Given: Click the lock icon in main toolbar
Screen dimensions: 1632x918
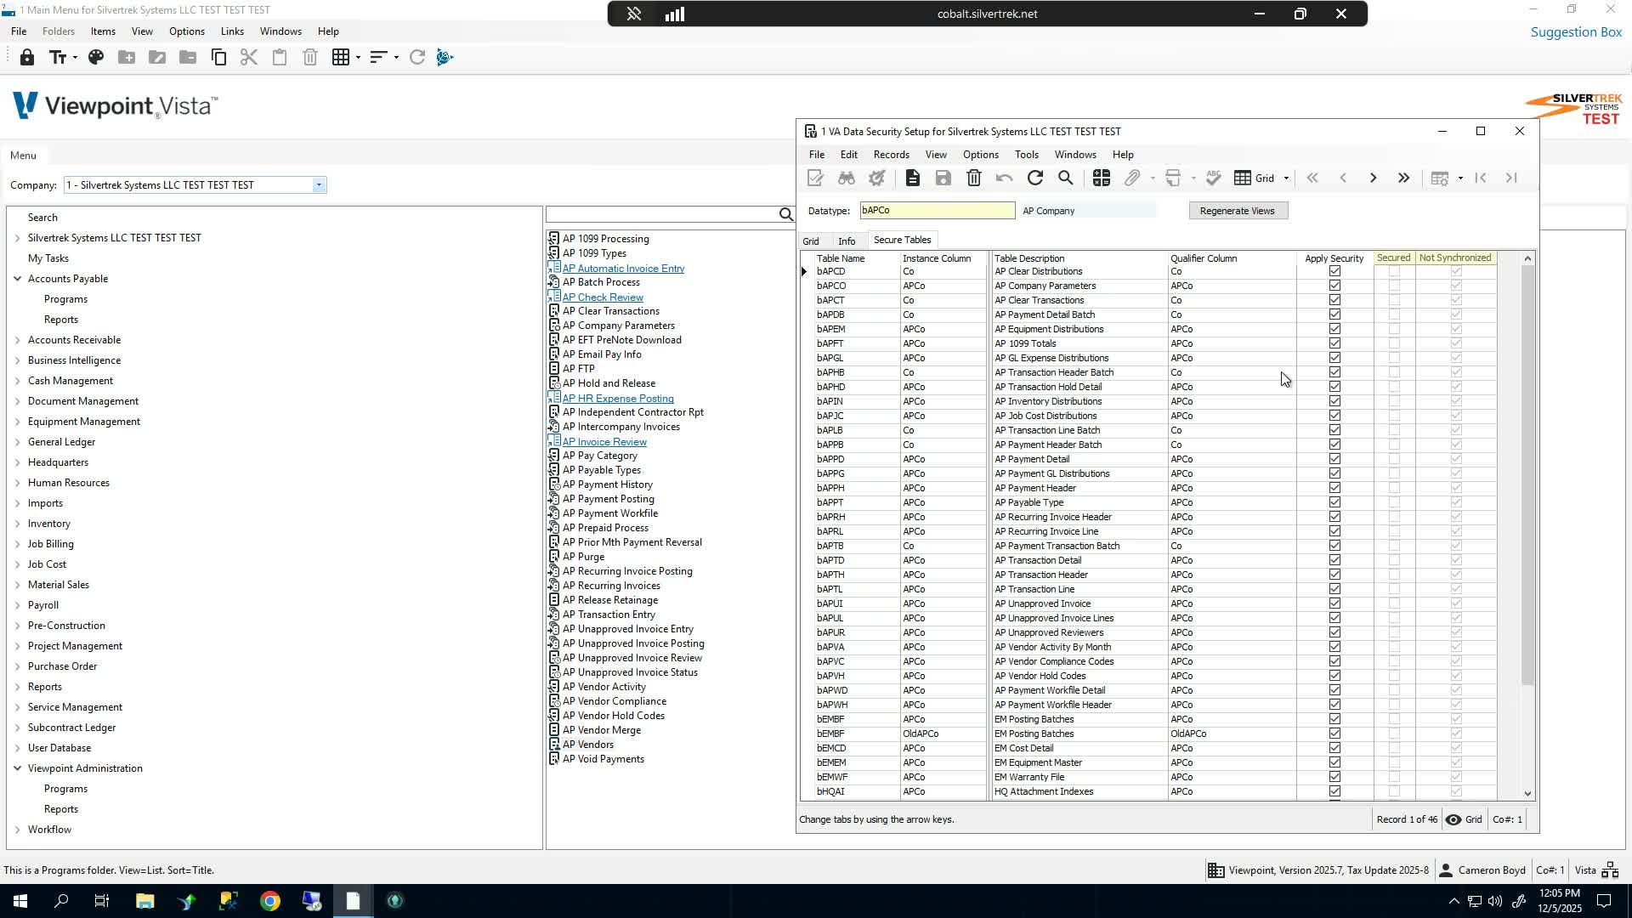Looking at the screenshot, I should [26, 58].
